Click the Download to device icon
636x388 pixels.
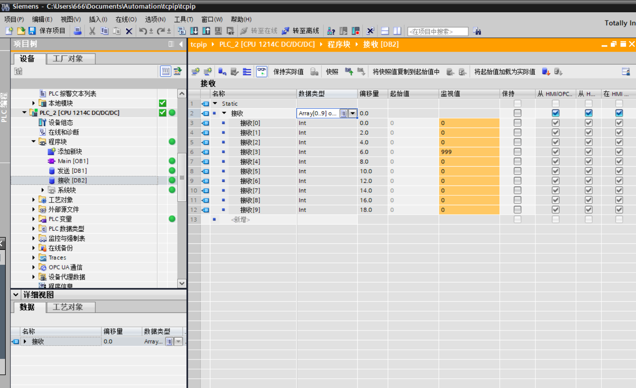tap(194, 31)
